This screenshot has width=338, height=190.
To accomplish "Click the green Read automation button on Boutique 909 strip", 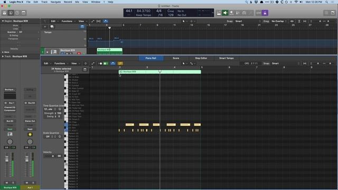I will [x=10, y=129].
